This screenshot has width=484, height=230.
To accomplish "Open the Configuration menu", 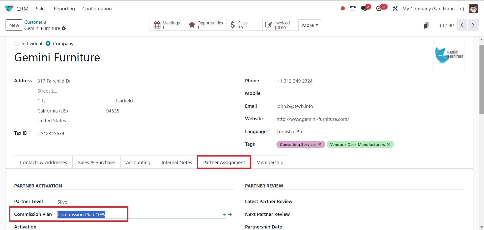I will click(97, 9).
